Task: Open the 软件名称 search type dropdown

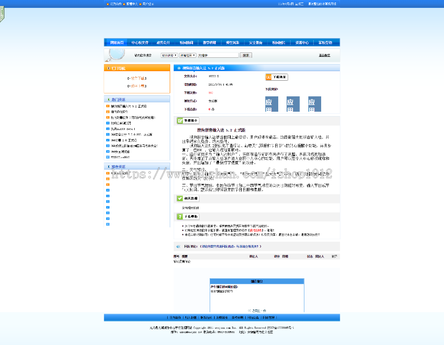Action: [x=169, y=55]
